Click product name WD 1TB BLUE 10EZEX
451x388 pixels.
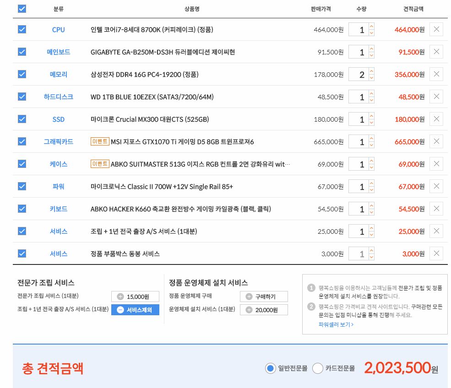tap(152, 97)
